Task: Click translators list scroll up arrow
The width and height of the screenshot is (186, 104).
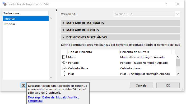Action: 51,18
